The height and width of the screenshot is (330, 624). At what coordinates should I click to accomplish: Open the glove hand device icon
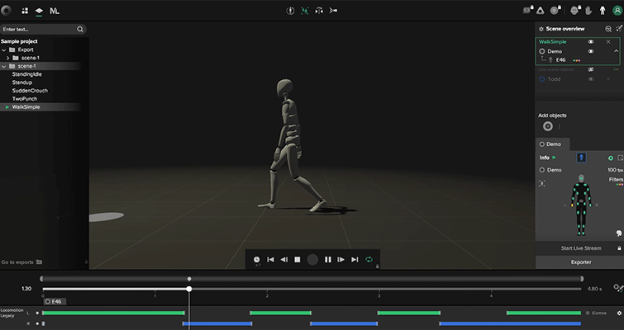point(588,11)
